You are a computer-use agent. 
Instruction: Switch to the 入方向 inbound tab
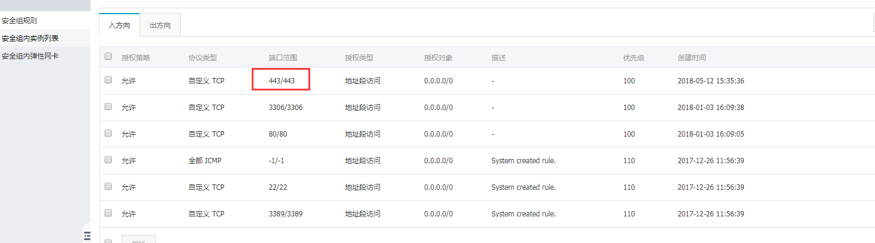(x=119, y=25)
